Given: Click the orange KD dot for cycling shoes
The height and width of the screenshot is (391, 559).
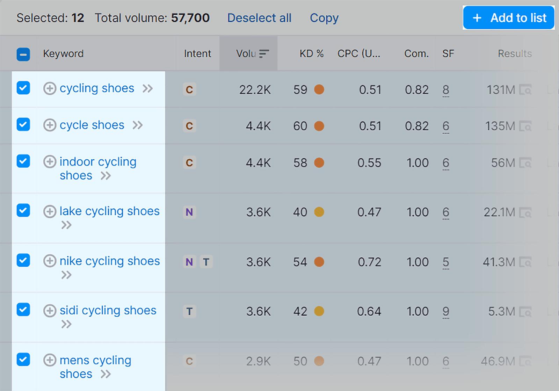Looking at the screenshot, I should click(319, 90).
